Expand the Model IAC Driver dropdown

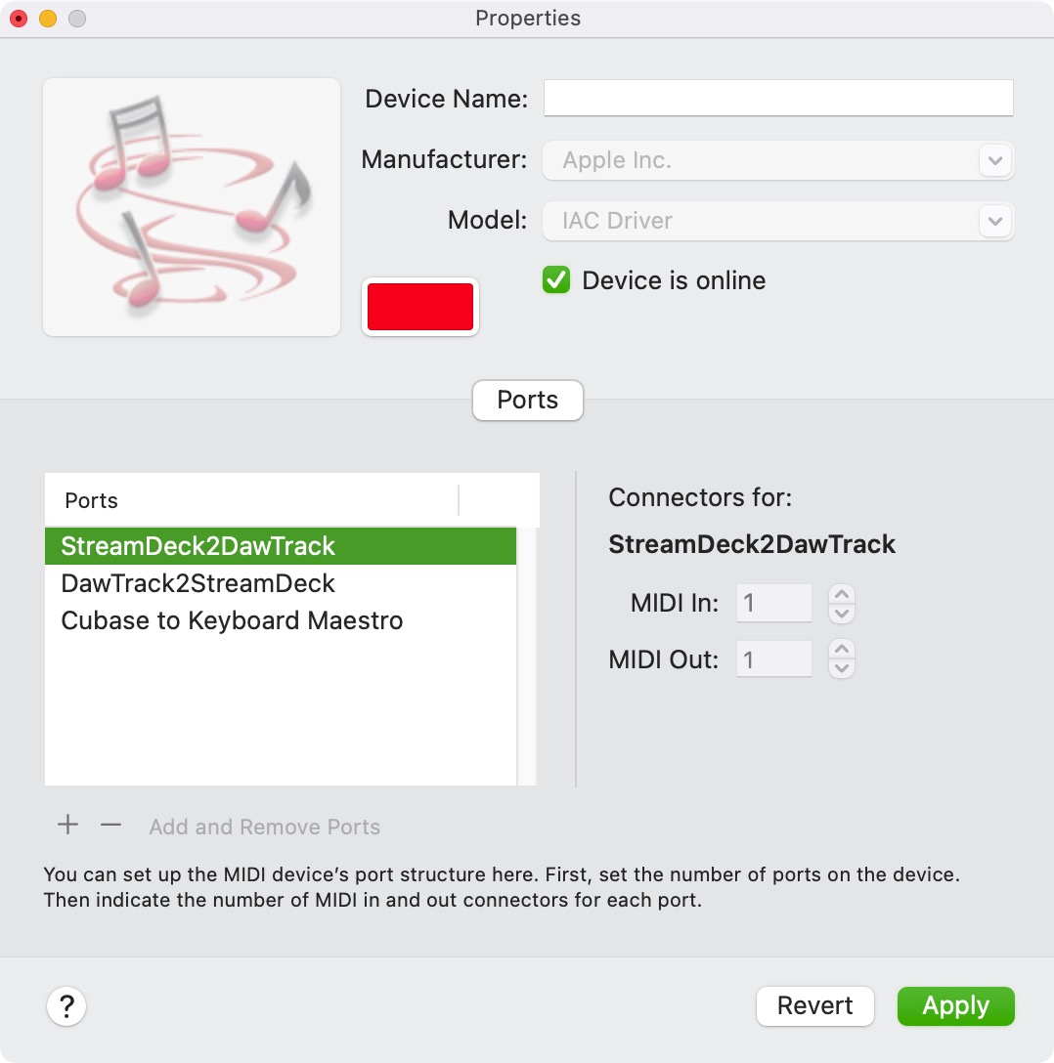(x=995, y=221)
